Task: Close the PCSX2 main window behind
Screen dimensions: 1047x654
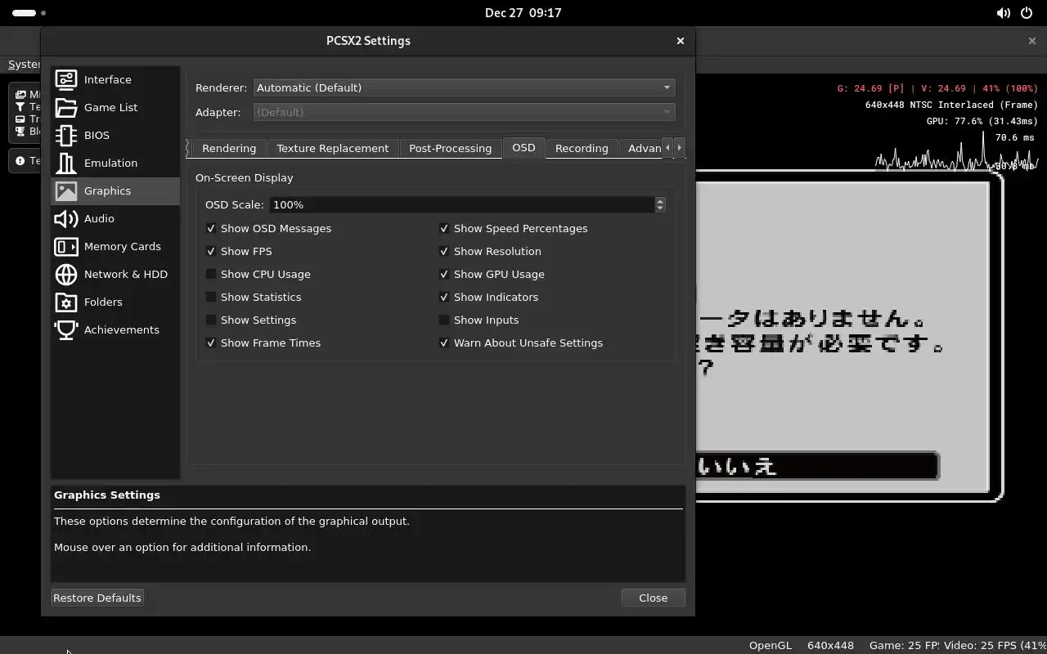Action: (1031, 41)
